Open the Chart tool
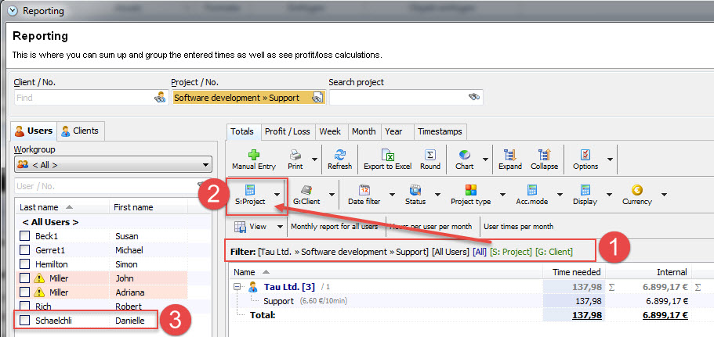 click(465, 155)
